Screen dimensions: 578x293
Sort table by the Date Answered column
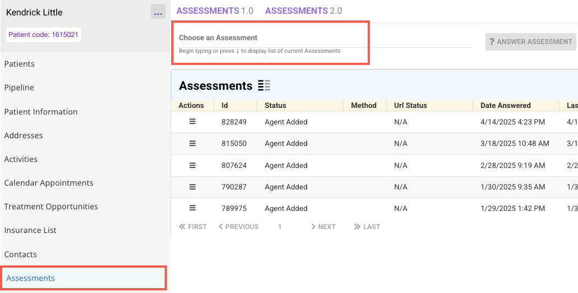(x=505, y=105)
